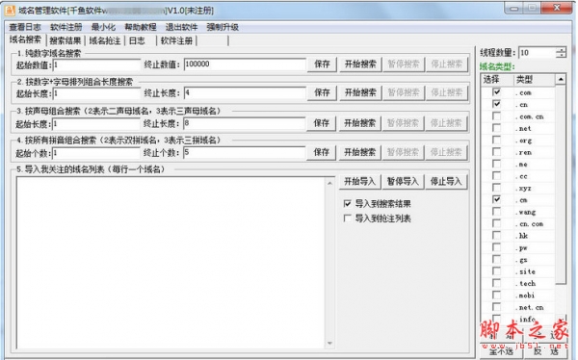Click 保存 in the 纯数字域名搜索 section
This screenshot has width=578, height=360.
(x=322, y=64)
